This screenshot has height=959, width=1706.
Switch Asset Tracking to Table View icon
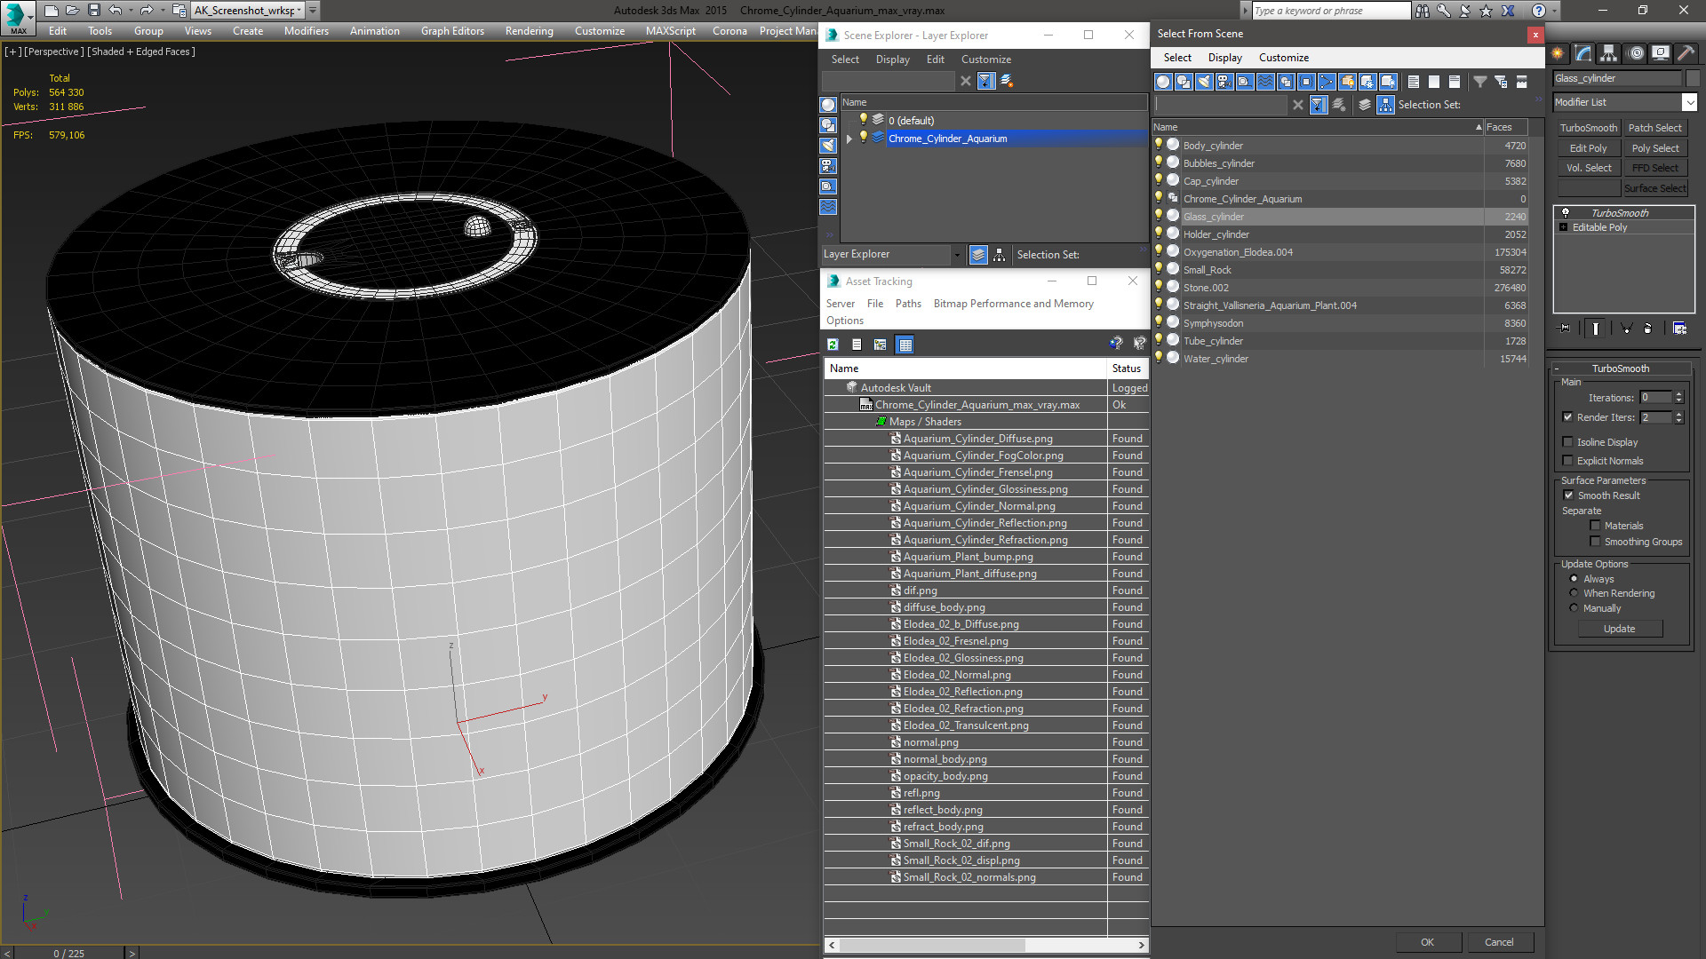(905, 345)
